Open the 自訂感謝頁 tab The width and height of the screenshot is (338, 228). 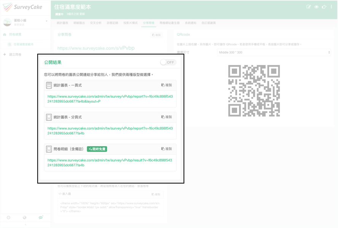point(209,23)
